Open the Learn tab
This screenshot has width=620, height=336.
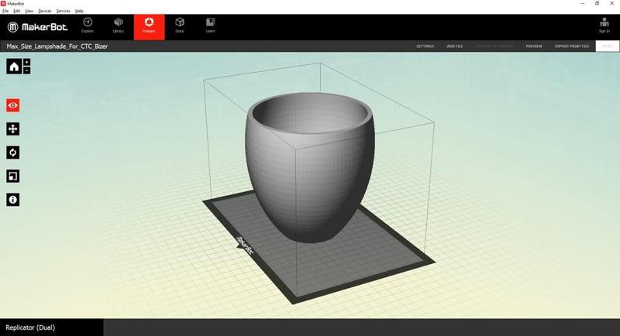210,26
